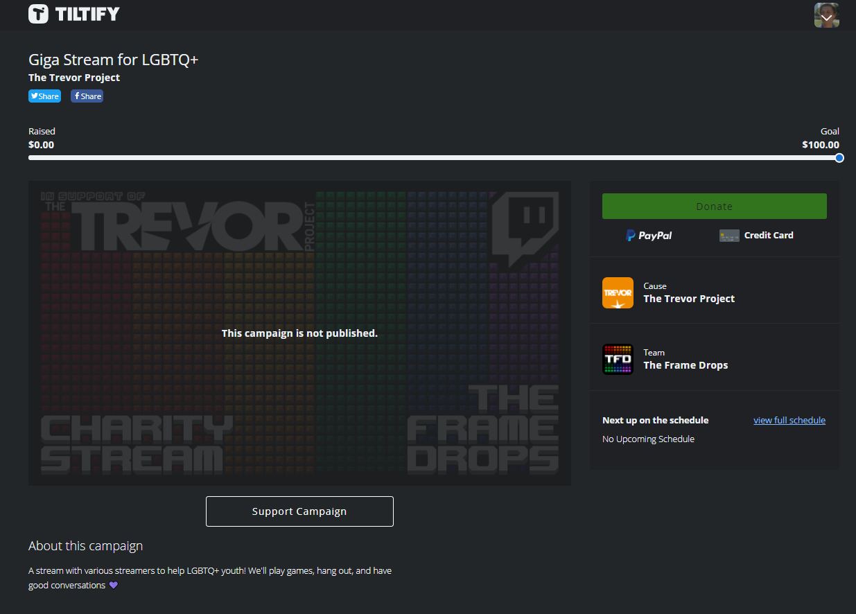Open The Trevor Project cause logo

[x=618, y=292]
